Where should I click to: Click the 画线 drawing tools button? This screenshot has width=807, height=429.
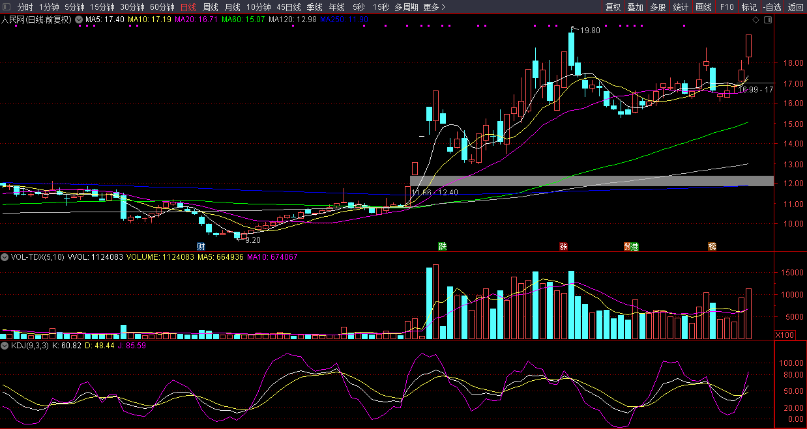(x=703, y=7)
